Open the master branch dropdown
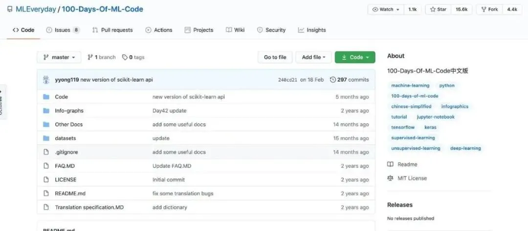 tap(59, 57)
